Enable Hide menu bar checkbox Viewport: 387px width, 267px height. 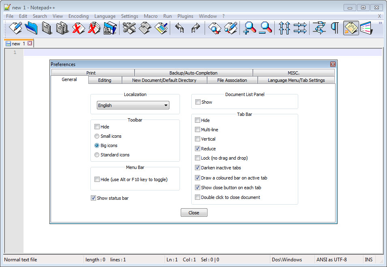pos(97,179)
